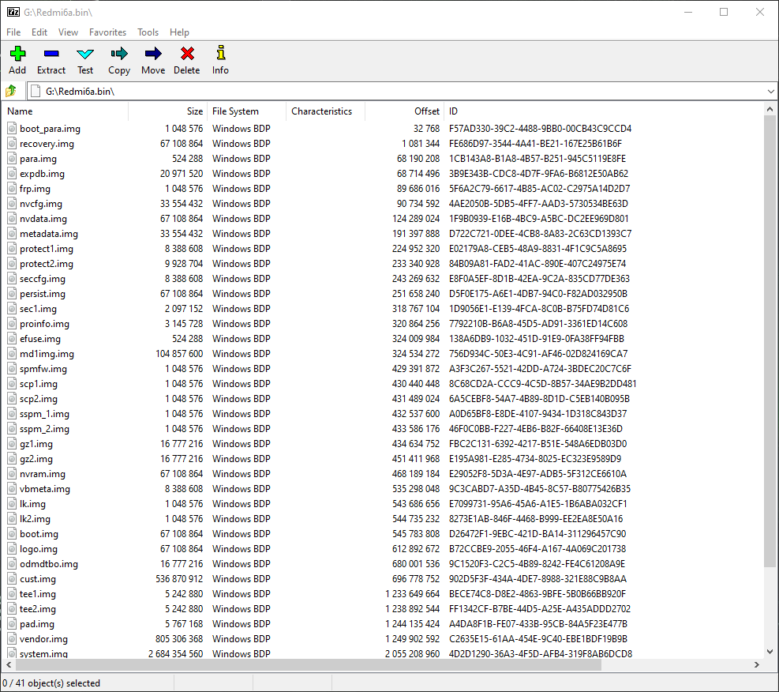
Task: Click the horizontal scrollbar right arrow
Action: [x=757, y=664]
